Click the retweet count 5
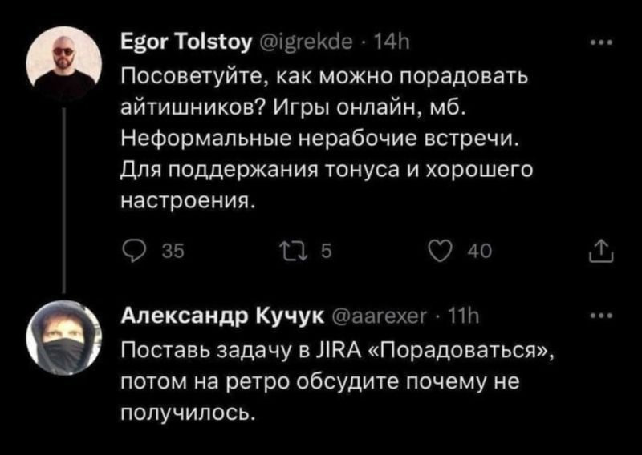 (x=326, y=252)
